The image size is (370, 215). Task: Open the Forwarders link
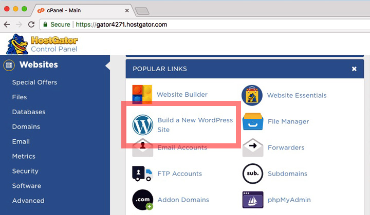[286, 147]
